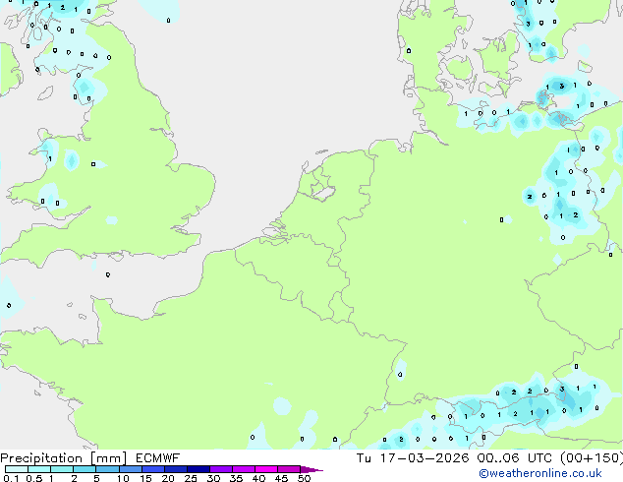This screenshot has width=623, height=482.
Task: Click the '10' legend scale label
Action: (x=123, y=478)
